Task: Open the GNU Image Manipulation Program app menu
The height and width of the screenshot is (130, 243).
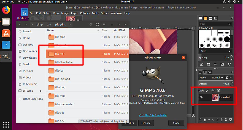Action: [x=43, y=2]
